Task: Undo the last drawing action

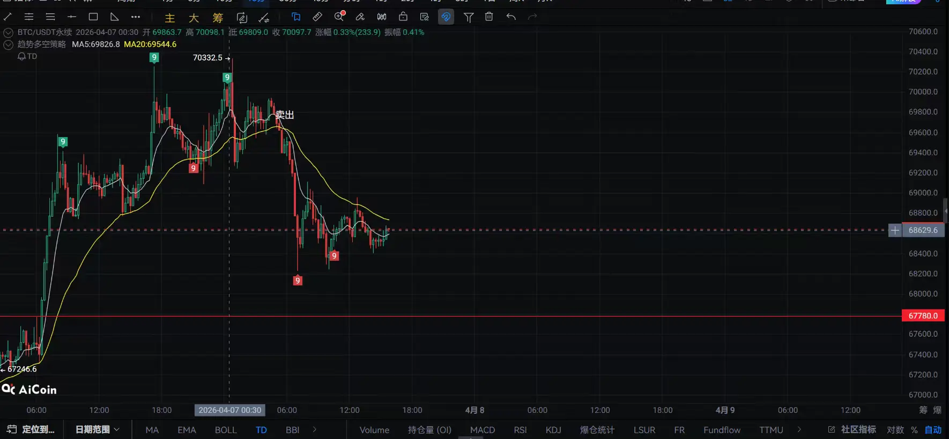Action: click(511, 17)
